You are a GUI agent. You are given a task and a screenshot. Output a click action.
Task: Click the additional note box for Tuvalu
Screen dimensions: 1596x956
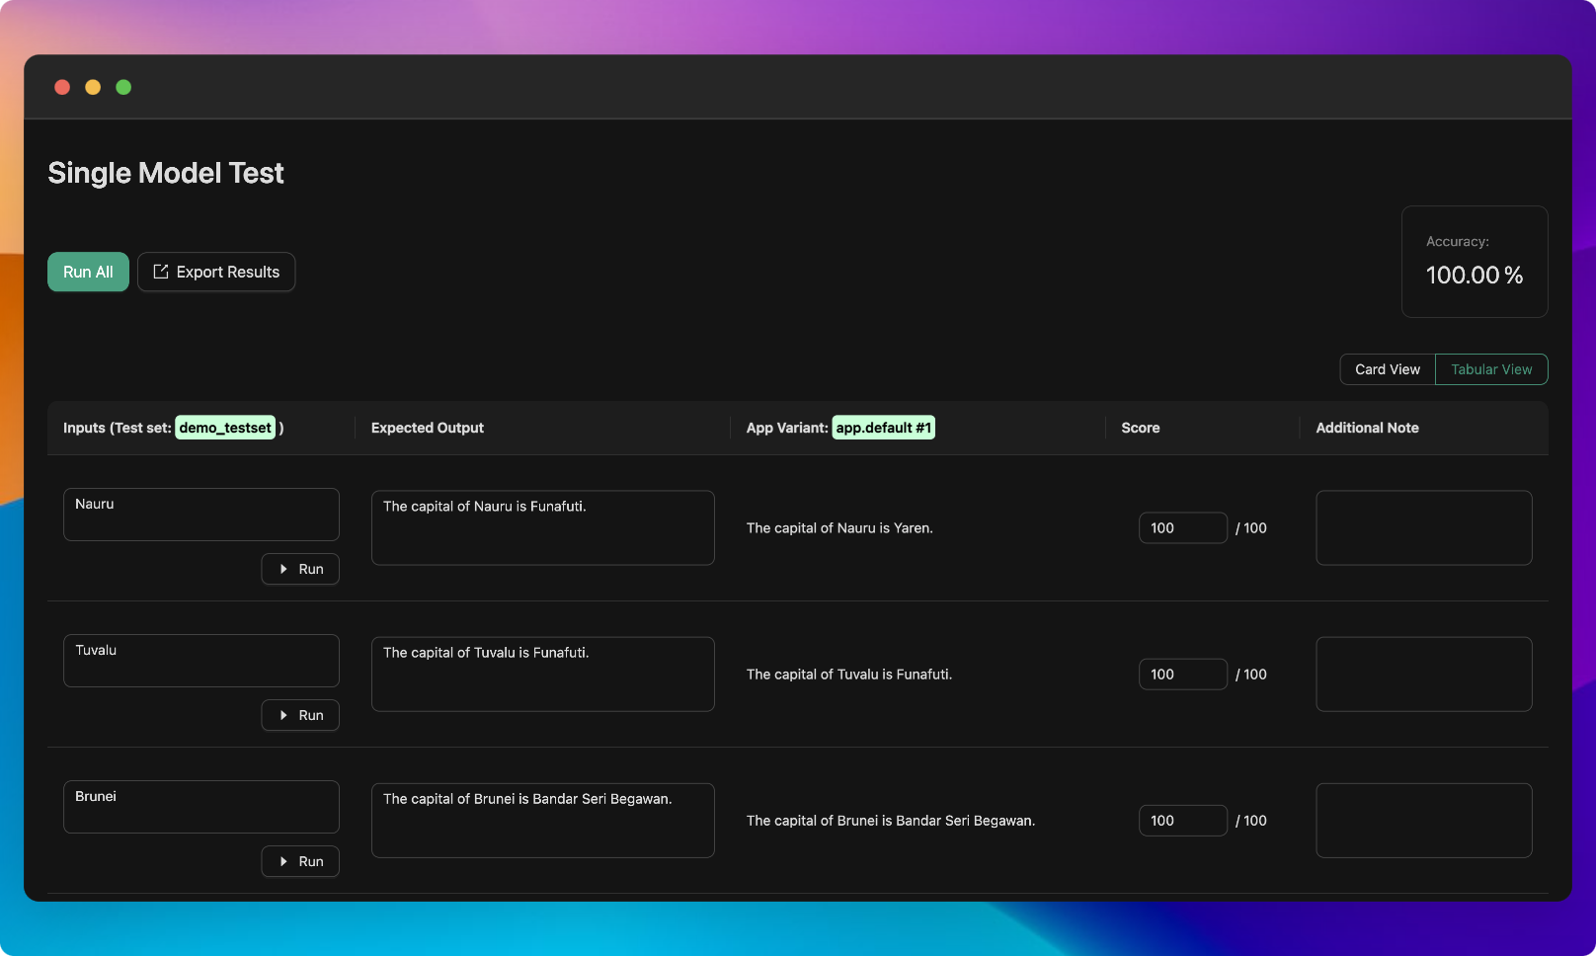click(1424, 675)
